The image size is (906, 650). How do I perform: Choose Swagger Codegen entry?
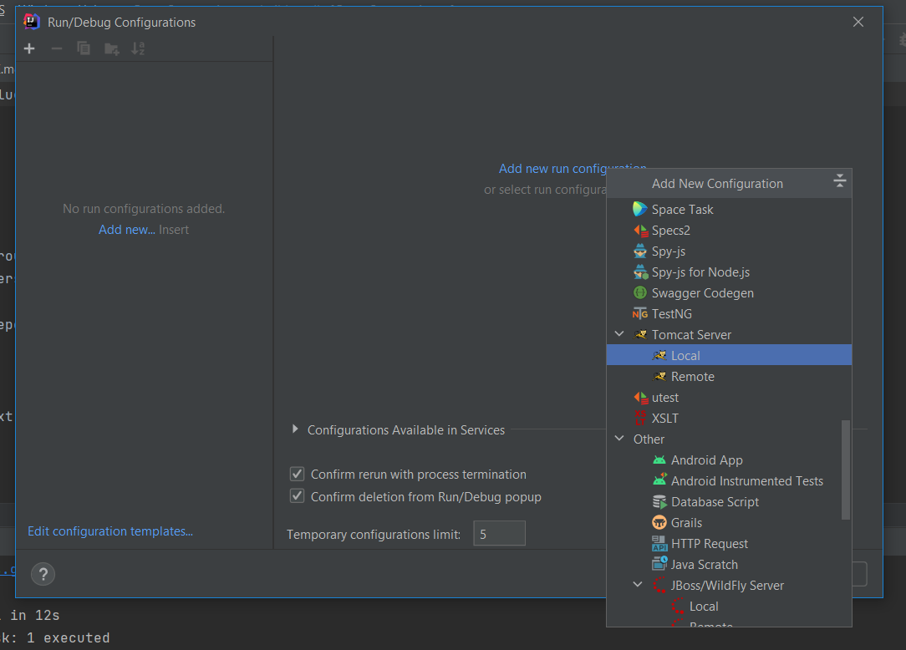[729, 293]
